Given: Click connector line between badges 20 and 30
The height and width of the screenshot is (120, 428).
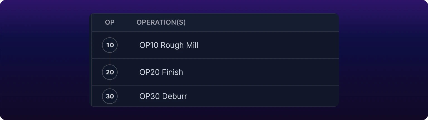Looking at the screenshot, I should pos(110,84).
